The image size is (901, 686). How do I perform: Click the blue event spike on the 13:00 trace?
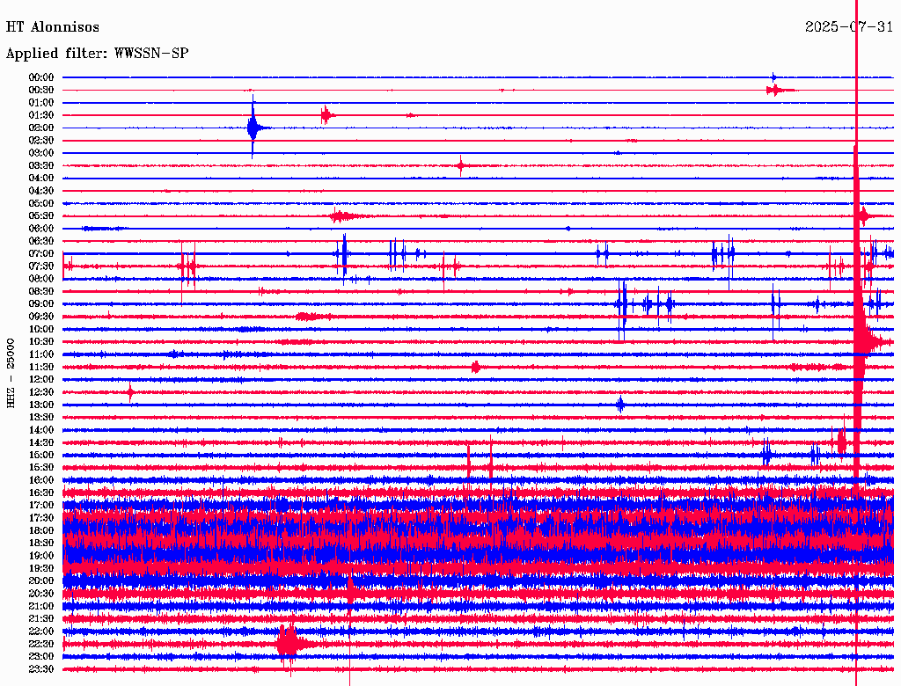[620, 405]
